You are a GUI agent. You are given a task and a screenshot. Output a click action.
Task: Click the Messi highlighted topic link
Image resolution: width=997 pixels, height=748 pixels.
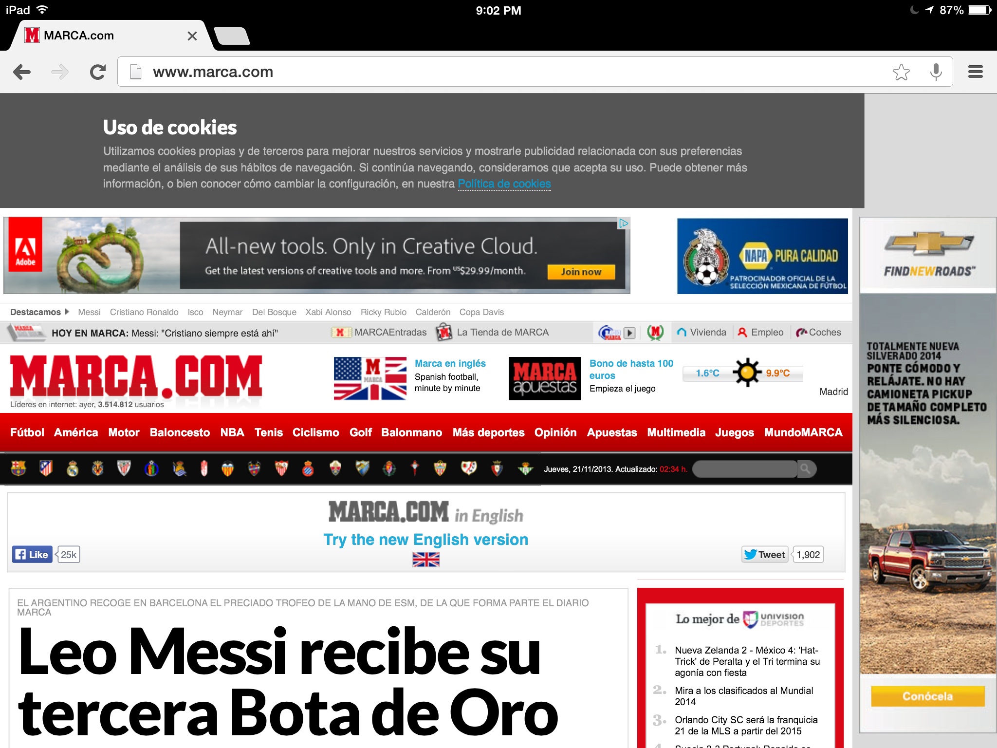click(x=89, y=312)
